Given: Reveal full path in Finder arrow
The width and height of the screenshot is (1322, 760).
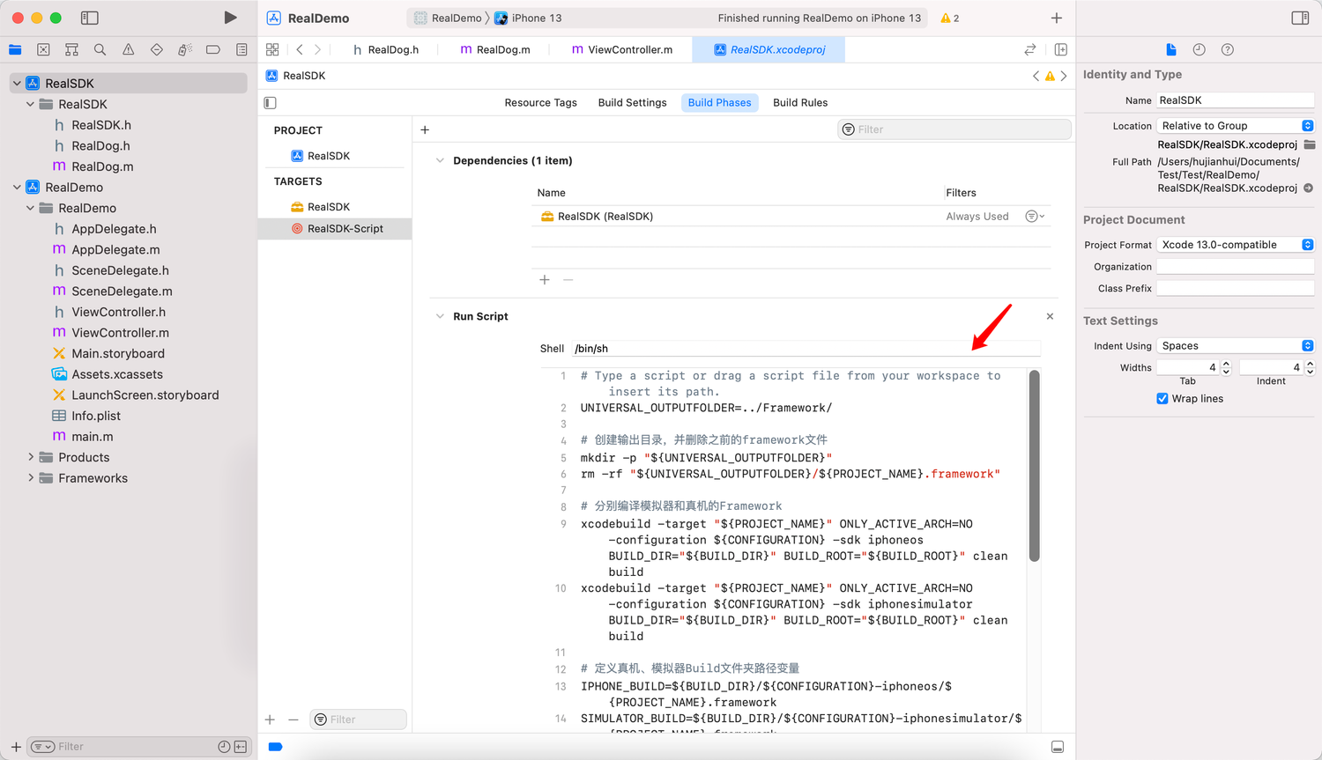Looking at the screenshot, I should tap(1308, 188).
